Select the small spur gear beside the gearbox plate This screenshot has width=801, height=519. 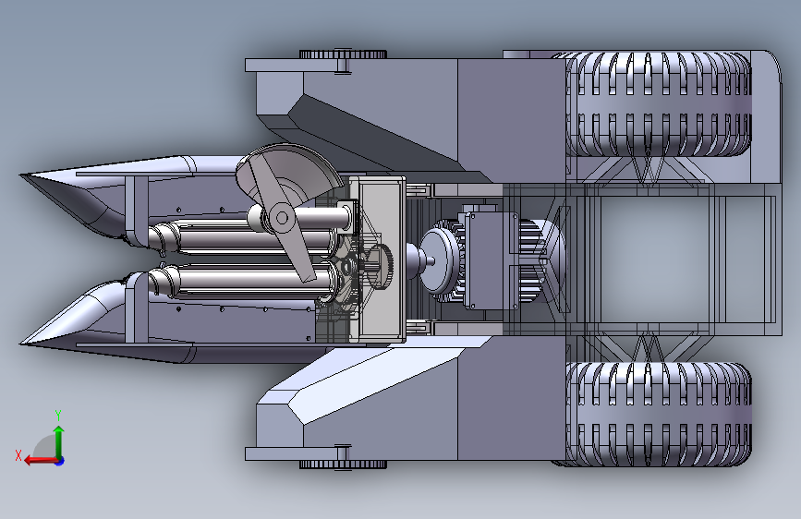tap(380, 267)
